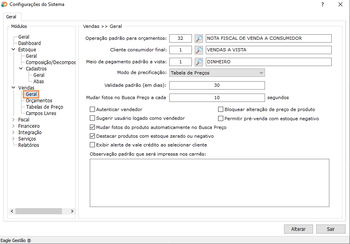This screenshot has width=350, height=244.
Task: Click the Eagle app icon in title bar
Action: point(4,4)
